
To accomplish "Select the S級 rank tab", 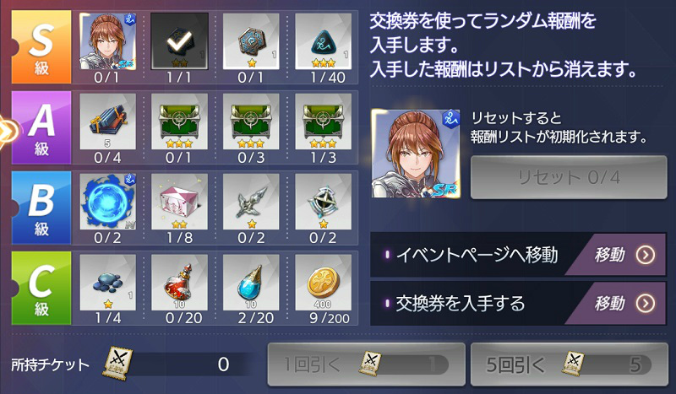I will pos(41,47).
